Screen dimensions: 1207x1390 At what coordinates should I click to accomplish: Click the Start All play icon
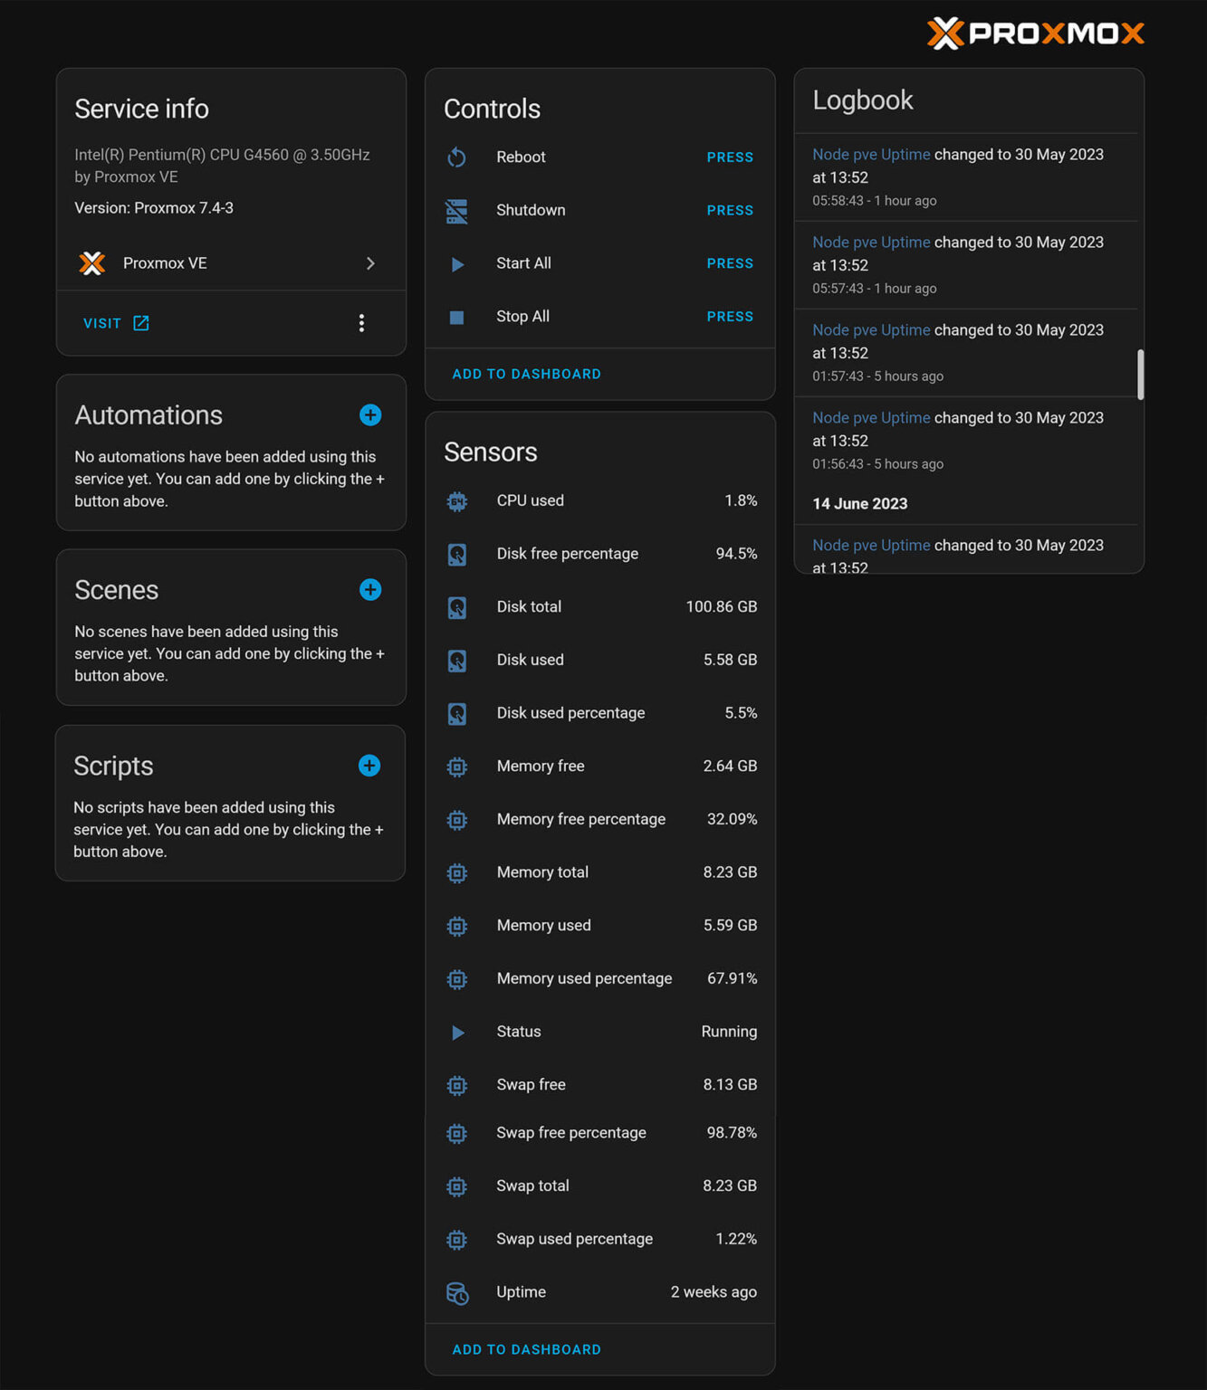click(457, 264)
